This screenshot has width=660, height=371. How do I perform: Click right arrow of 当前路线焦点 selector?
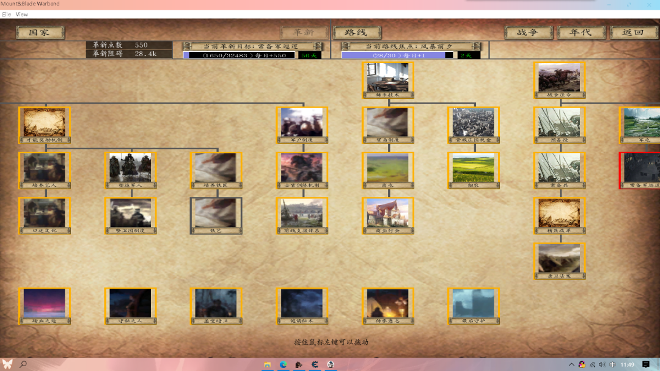coord(476,46)
